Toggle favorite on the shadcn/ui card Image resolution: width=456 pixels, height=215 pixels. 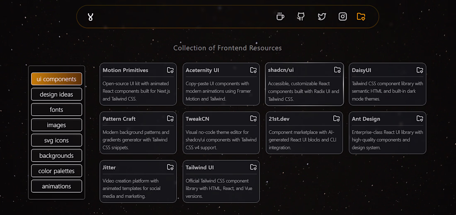(337, 70)
